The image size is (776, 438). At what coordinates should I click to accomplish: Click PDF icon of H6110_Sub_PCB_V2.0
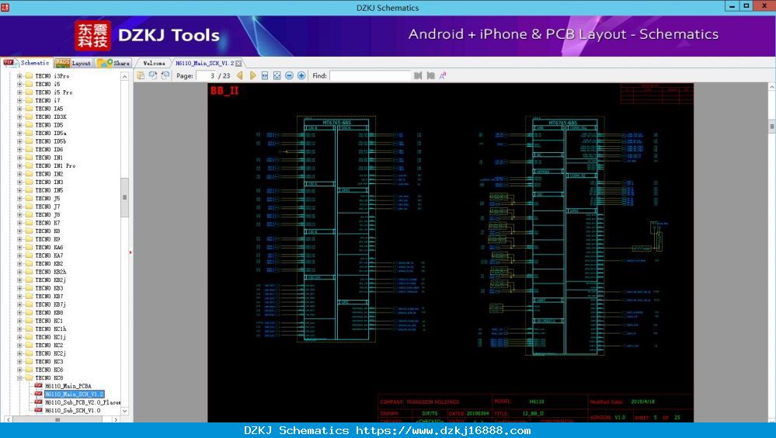38,402
